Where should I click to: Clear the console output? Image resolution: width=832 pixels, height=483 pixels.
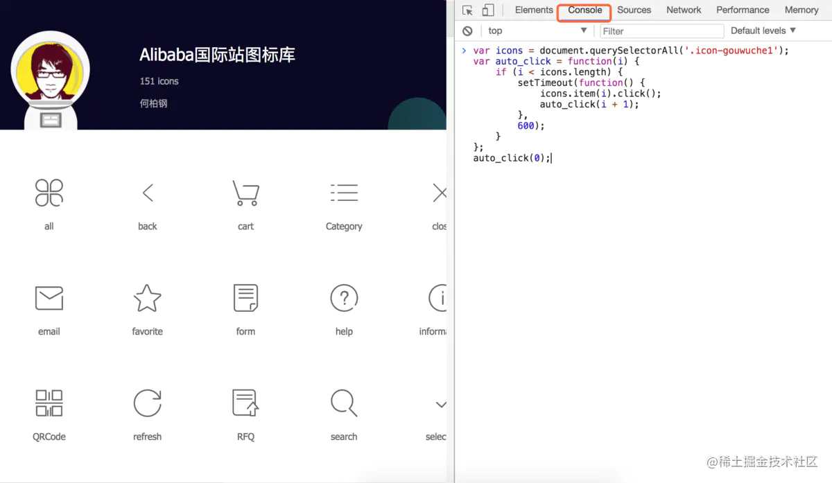[x=467, y=30]
